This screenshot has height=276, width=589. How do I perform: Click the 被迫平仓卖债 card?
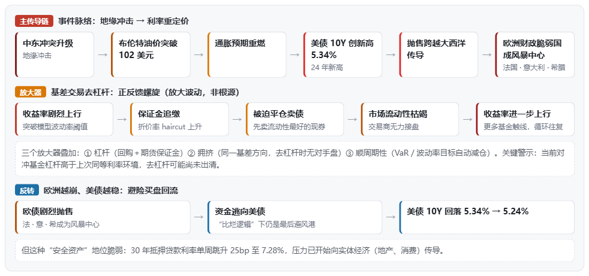click(x=295, y=119)
